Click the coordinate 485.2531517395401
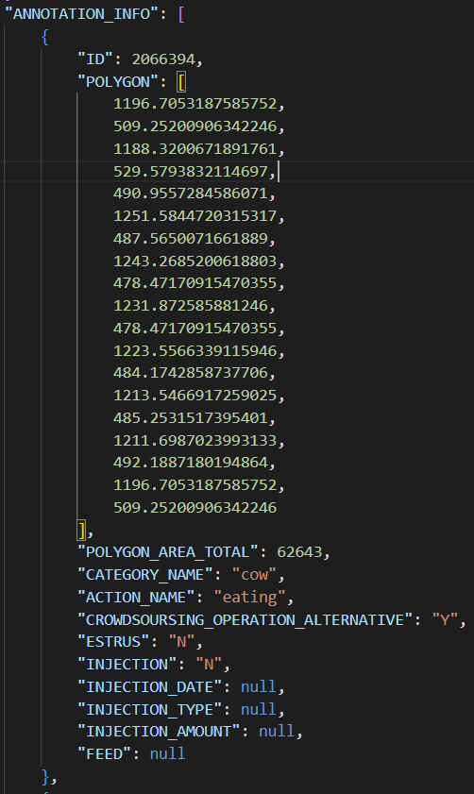This screenshot has width=474, height=794. [191, 417]
